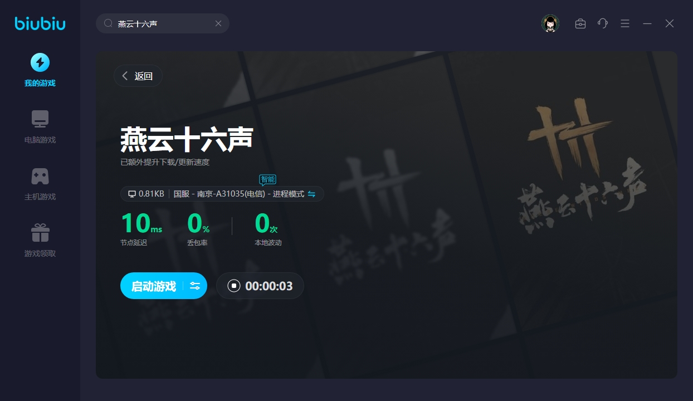
Task: Click the 燕云十六声 game title
Action: [187, 139]
